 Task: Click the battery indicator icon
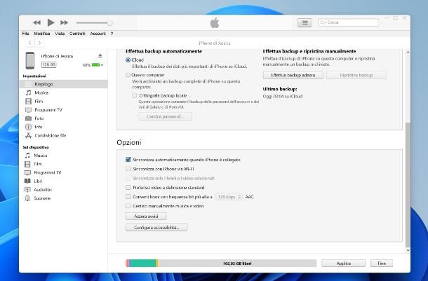click(97, 65)
